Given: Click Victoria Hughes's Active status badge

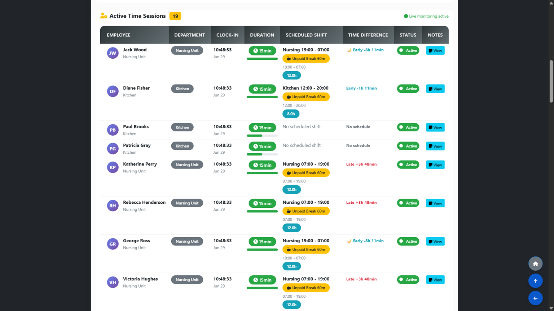Looking at the screenshot, I should click(x=408, y=280).
